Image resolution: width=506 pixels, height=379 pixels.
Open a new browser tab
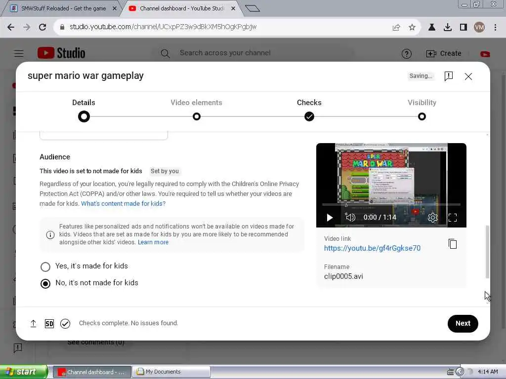(253, 8)
